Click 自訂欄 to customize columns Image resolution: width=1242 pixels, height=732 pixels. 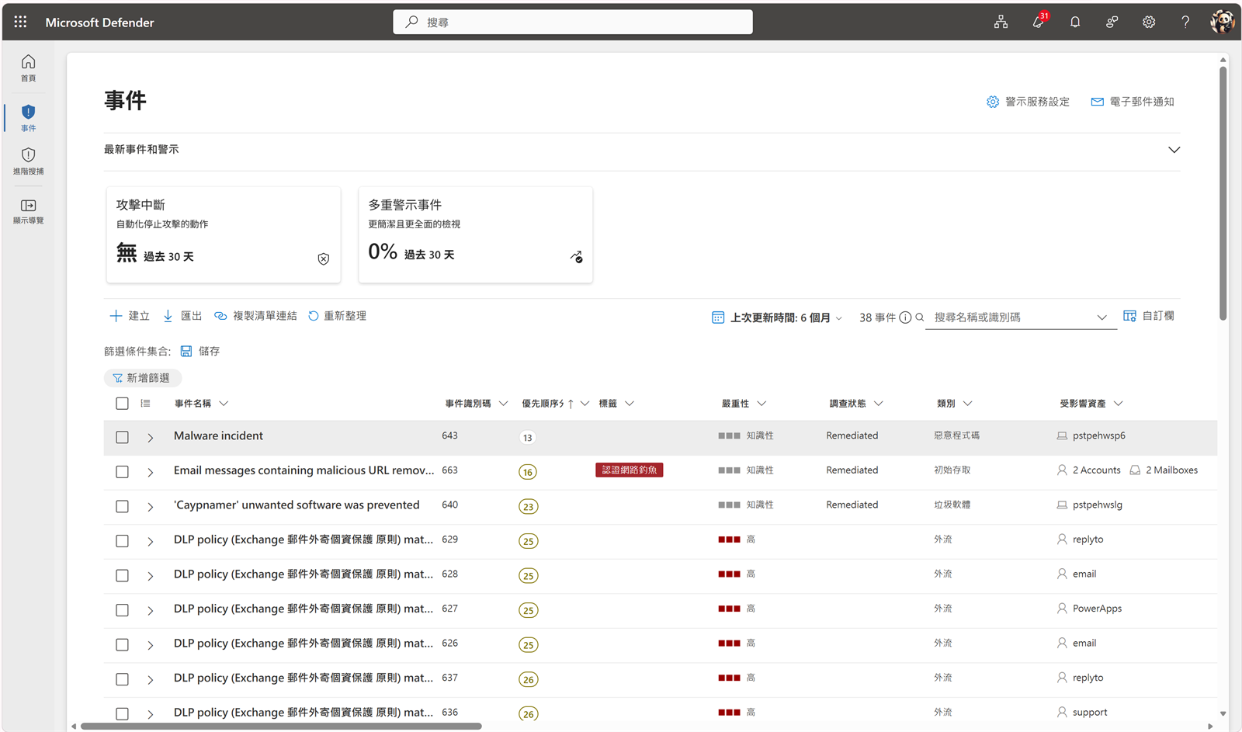1149,316
